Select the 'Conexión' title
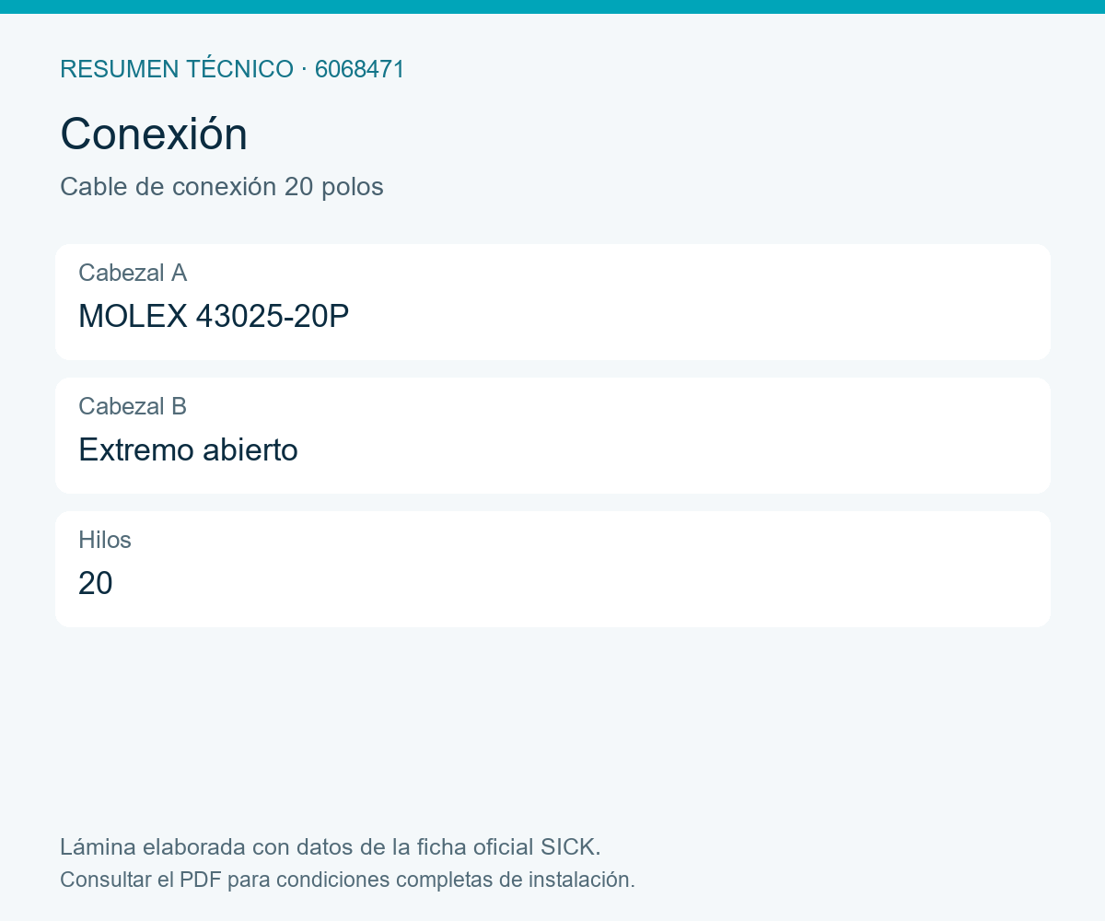This screenshot has height=921, width=1105. [x=154, y=134]
